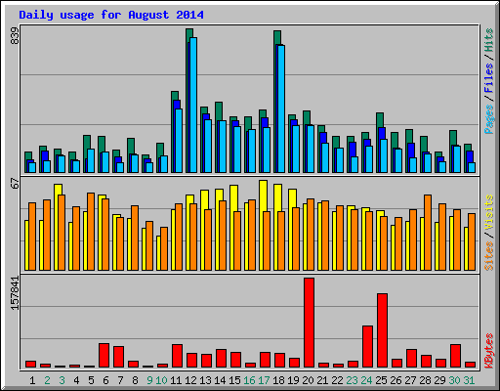Viewport: 500px width, 391px height.
Task: Click the orange sites bar for day 28
Action: (428, 233)
